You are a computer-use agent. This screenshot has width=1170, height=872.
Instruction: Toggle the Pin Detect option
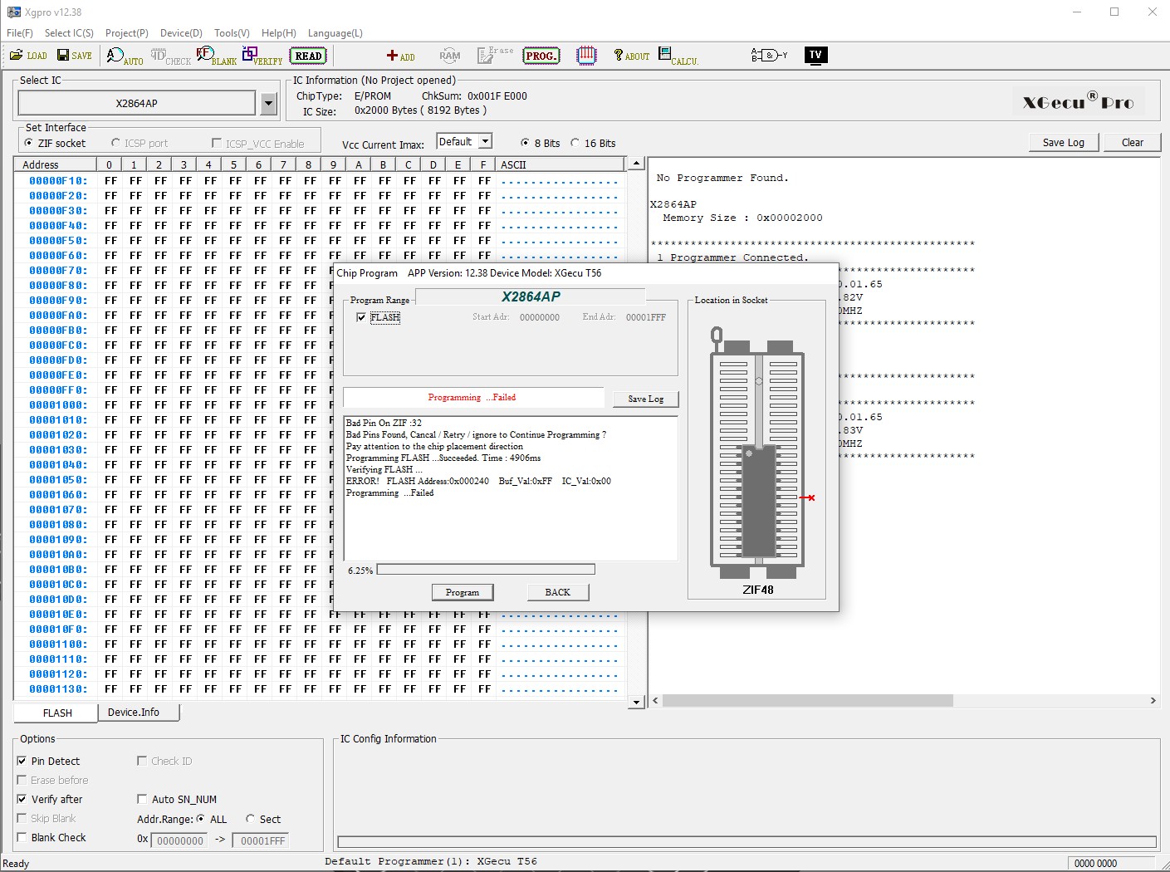pos(22,761)
